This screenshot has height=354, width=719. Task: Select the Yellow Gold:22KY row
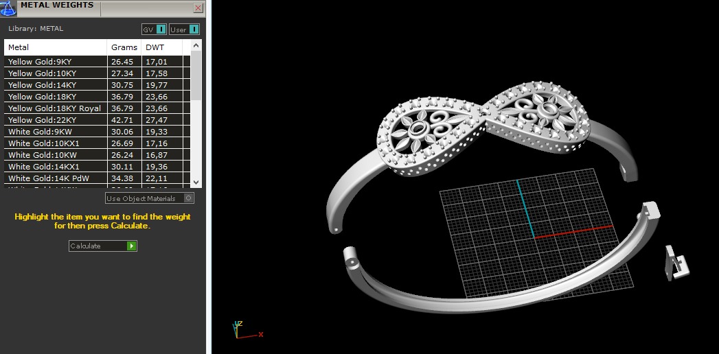98,120
